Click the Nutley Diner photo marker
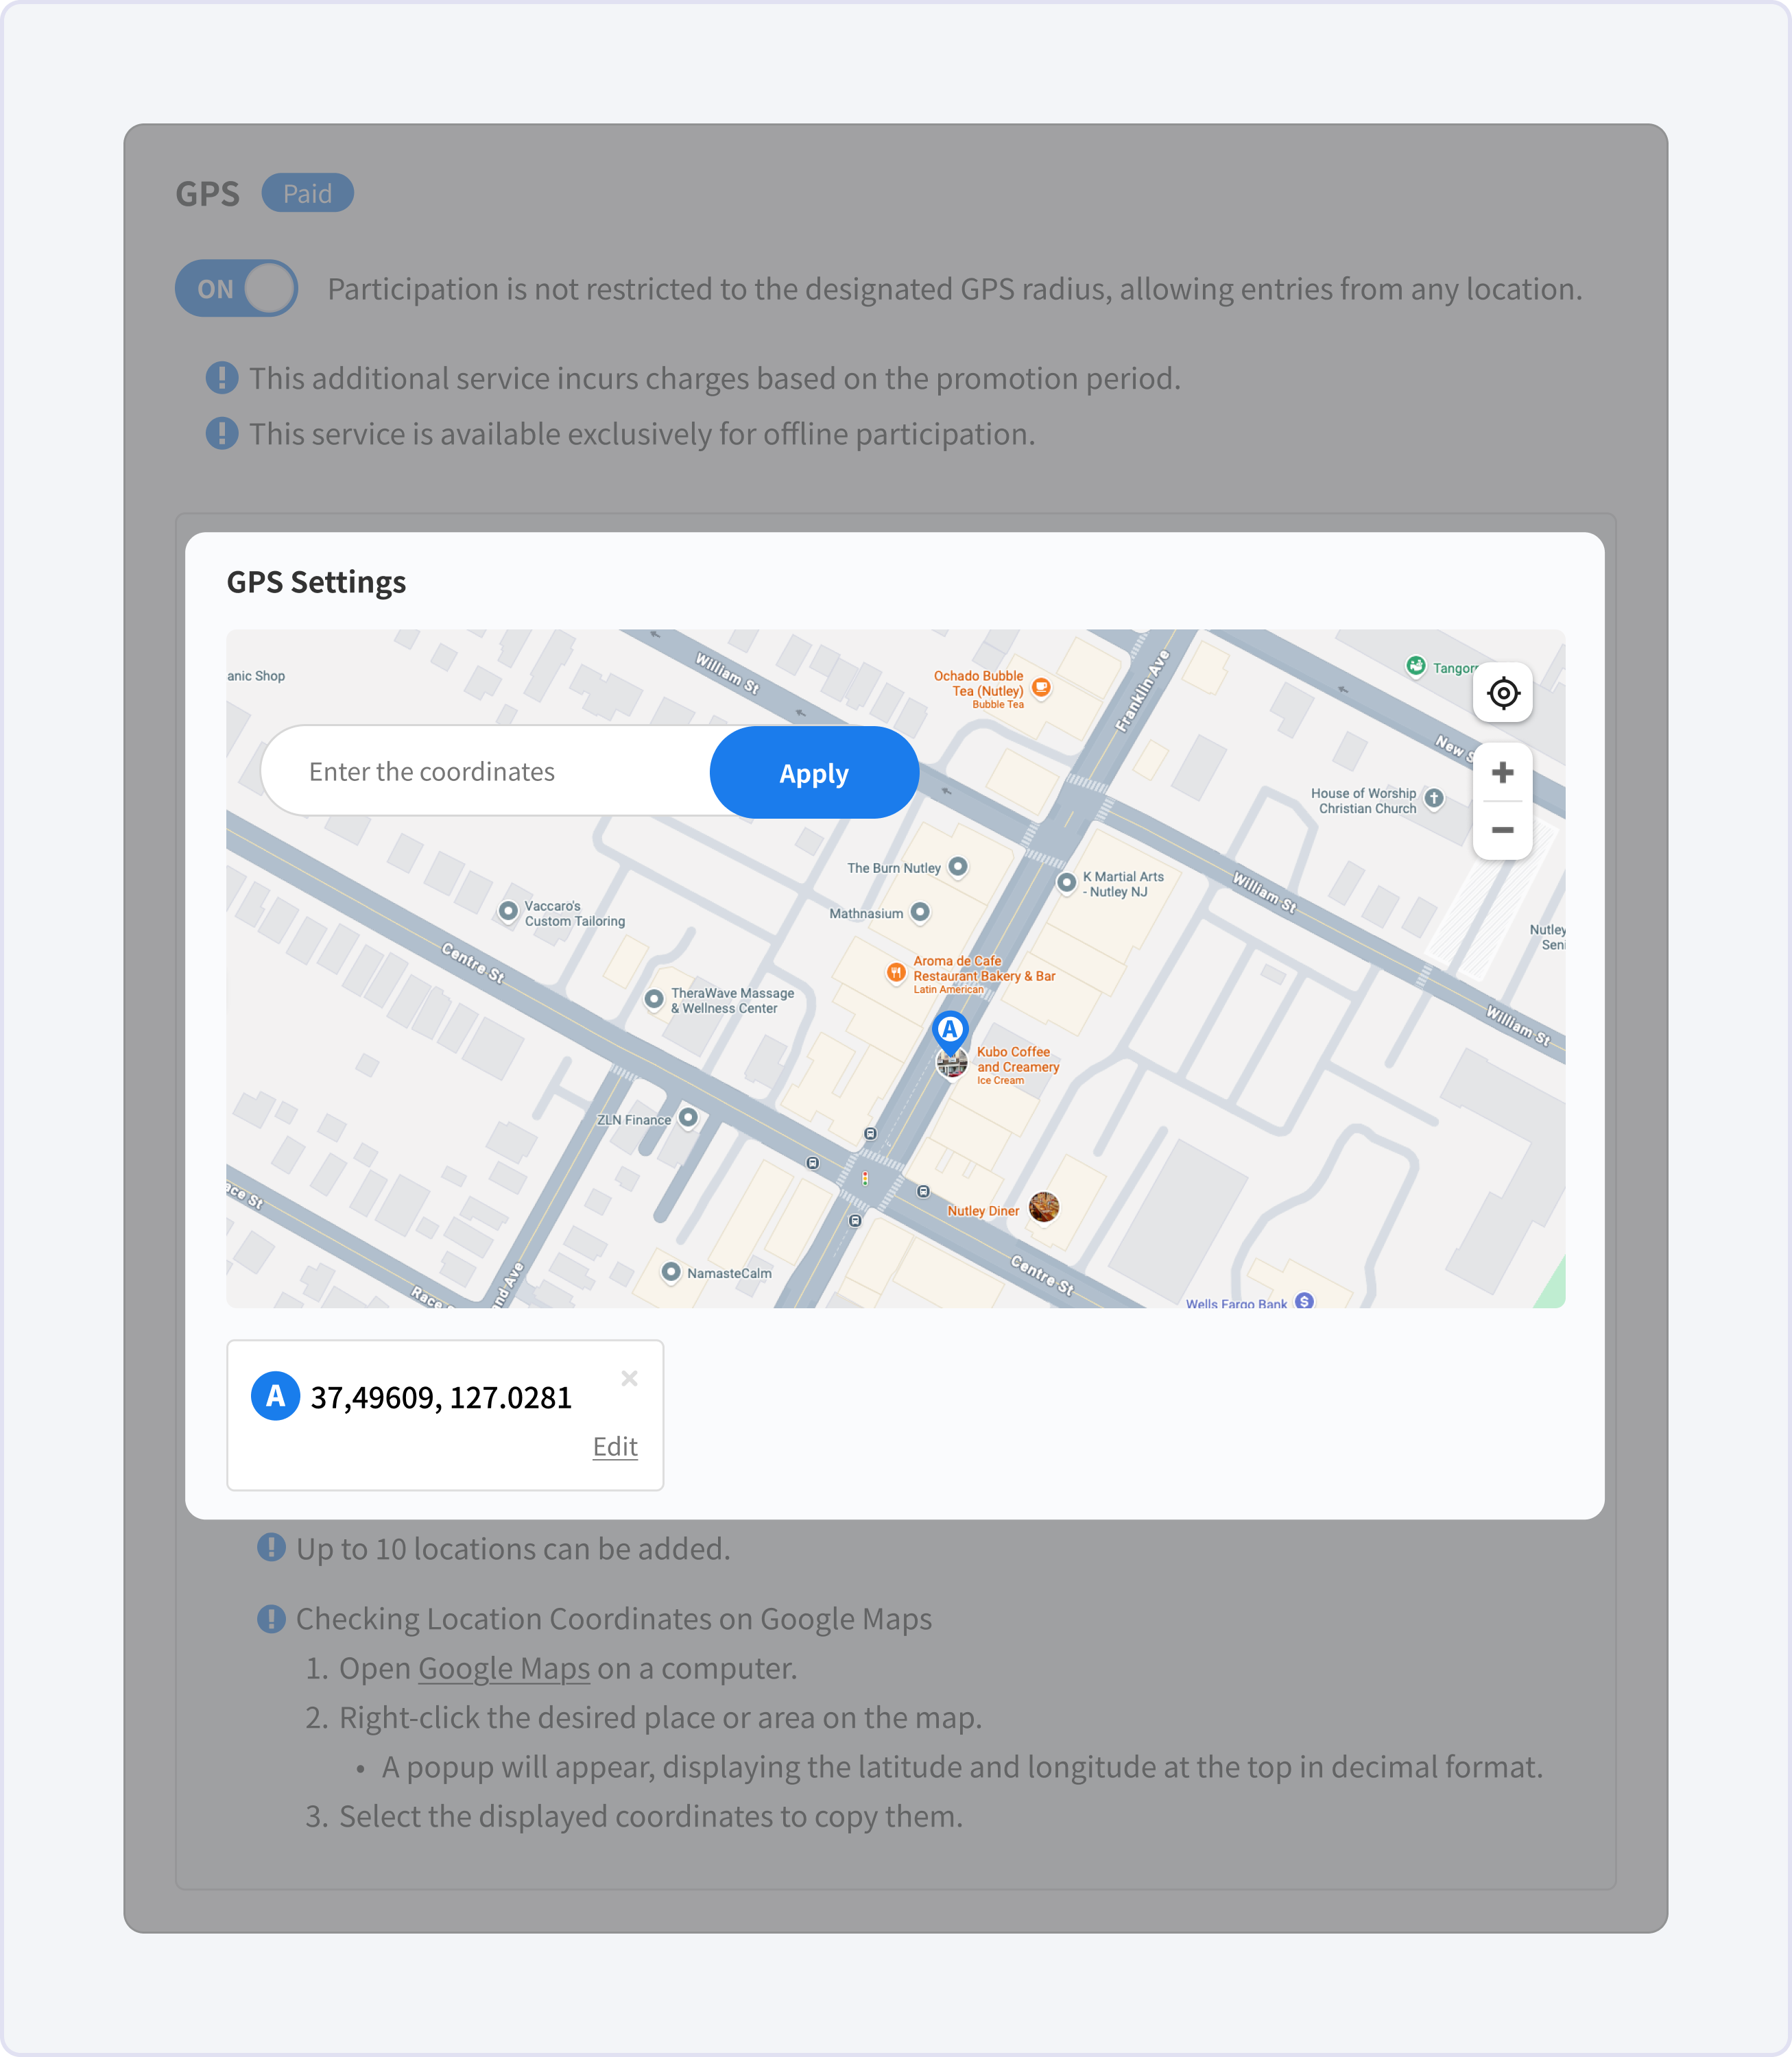 (x=1043, y=1207)
